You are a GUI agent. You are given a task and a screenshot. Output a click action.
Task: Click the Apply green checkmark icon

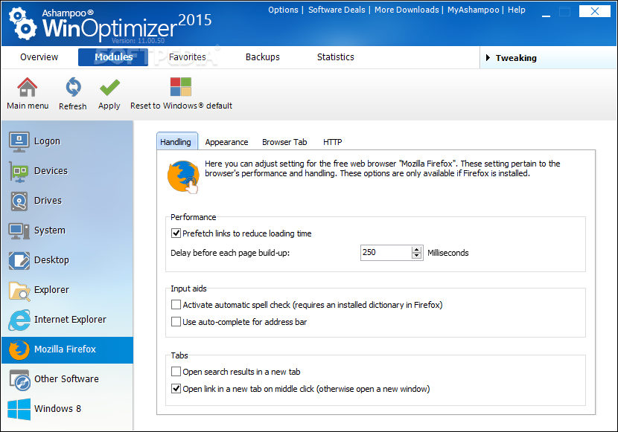pyautogui.click(x=109, y=87)
